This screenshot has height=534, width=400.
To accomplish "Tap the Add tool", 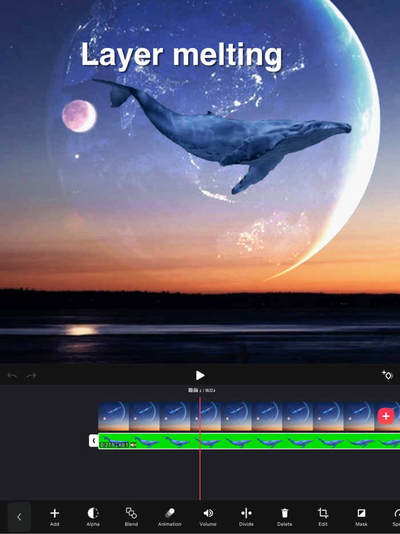I will [54, 517].
